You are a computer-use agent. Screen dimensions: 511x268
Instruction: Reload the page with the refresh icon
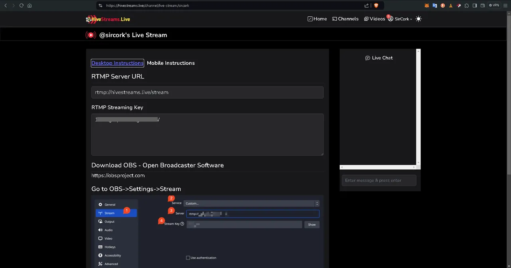(x=22, y=6)
